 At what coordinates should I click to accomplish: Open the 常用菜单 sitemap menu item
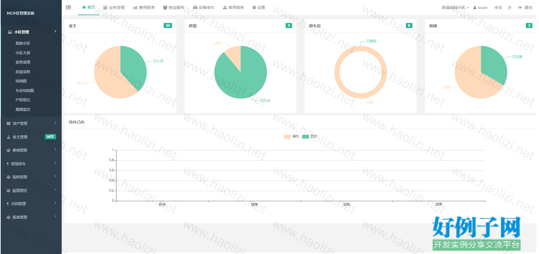click(233, 7)
